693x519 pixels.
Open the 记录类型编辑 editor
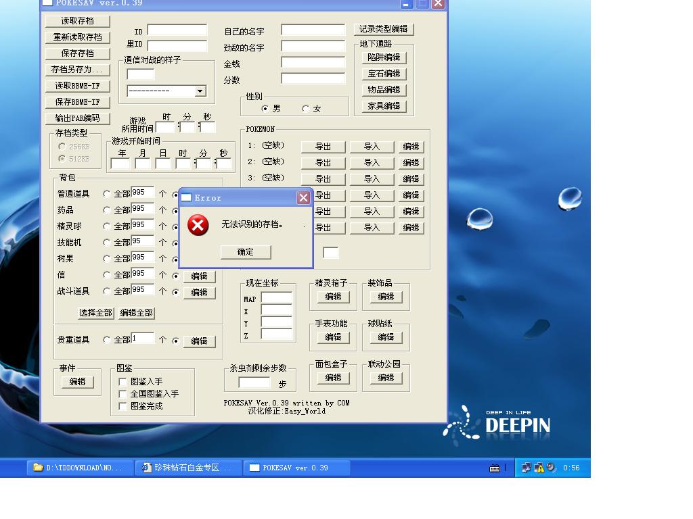384,29
